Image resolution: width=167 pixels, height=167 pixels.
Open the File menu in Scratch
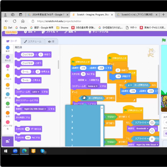[50, 32]
